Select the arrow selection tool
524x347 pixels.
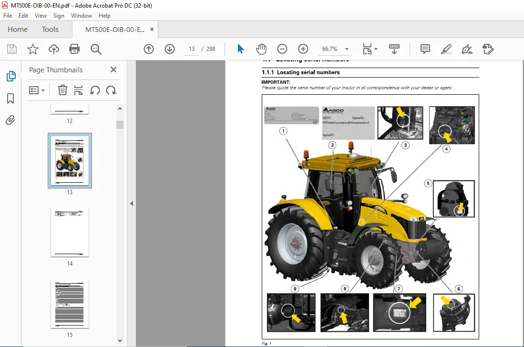coord(240,49)
